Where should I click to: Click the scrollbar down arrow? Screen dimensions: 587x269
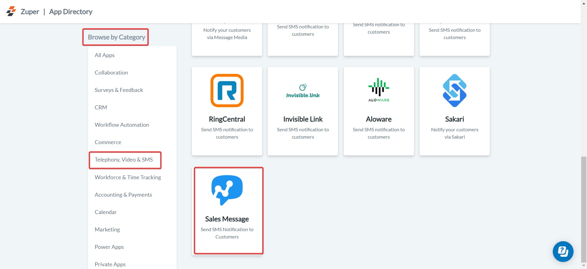[x=584, y=266]
